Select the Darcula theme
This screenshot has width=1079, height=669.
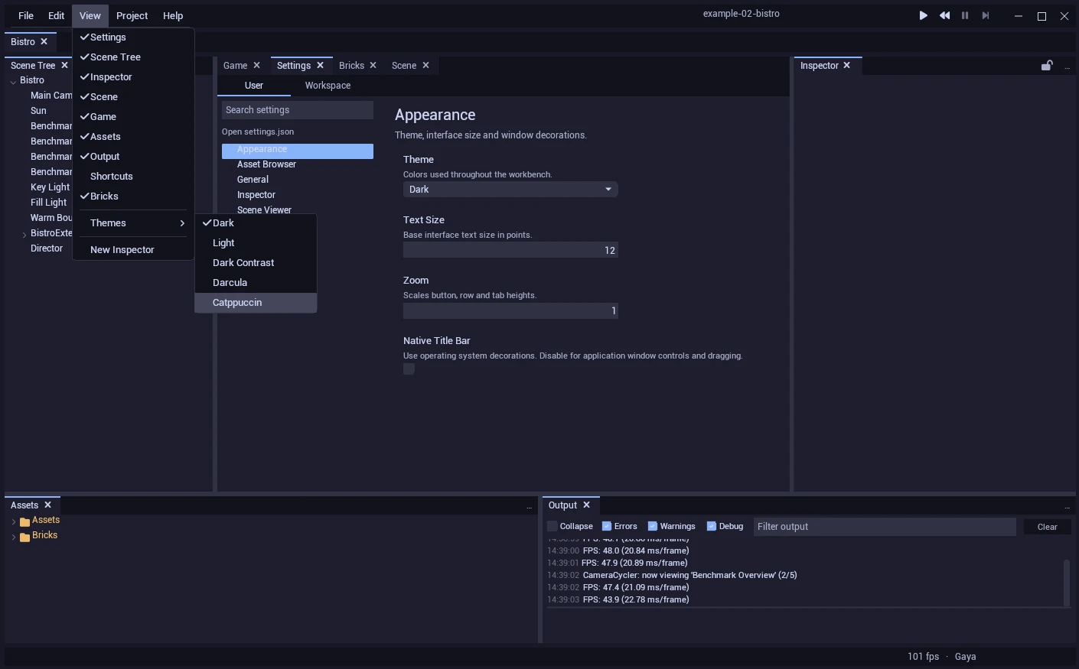(256, 283)
